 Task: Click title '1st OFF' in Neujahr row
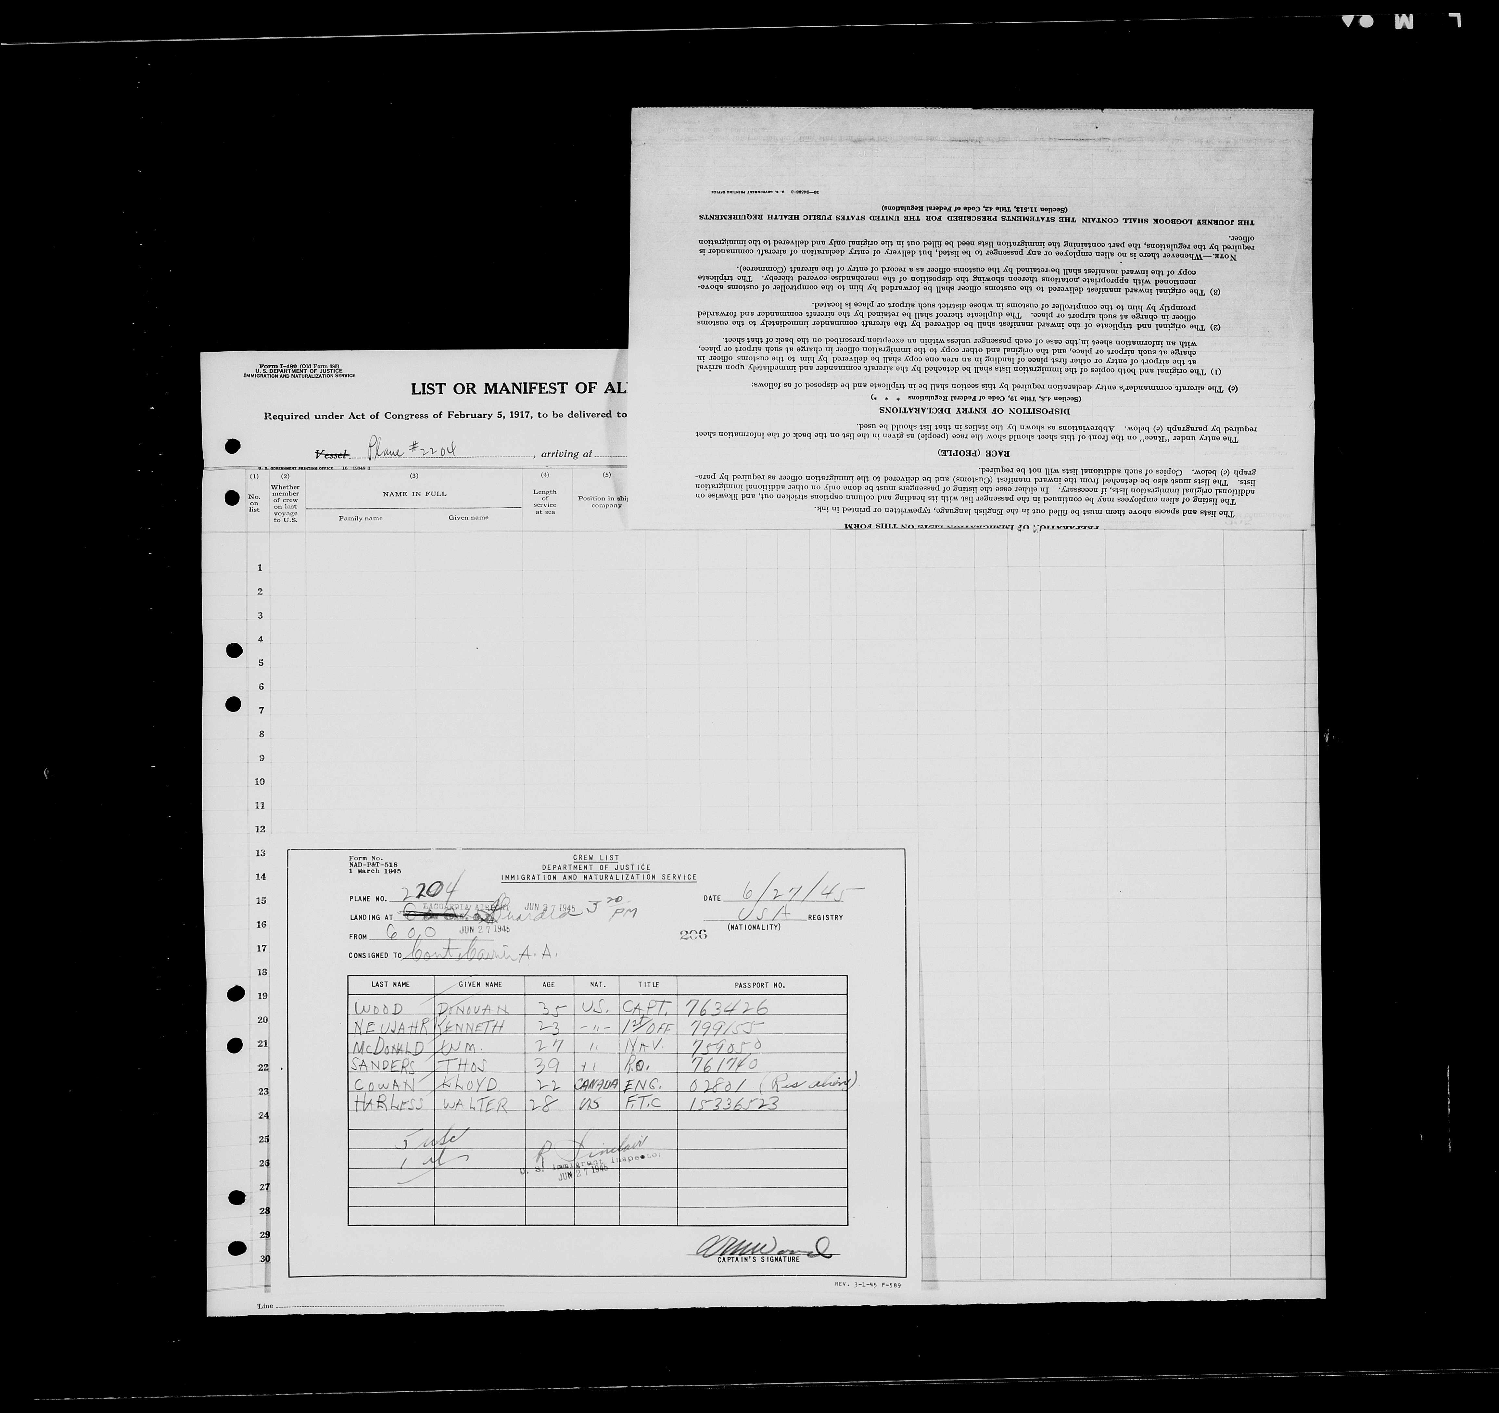(648, 1026)
